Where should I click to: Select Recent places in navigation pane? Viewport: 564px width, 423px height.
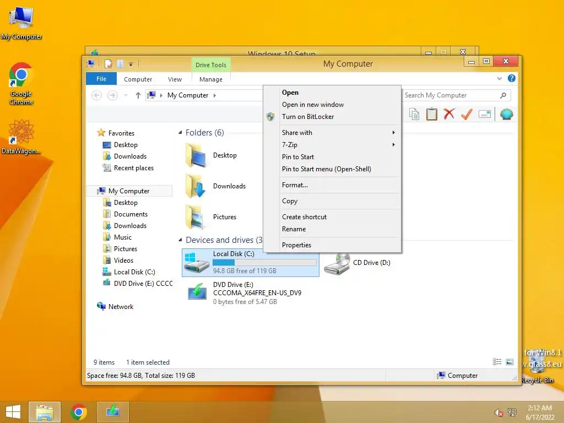point(133,168)
